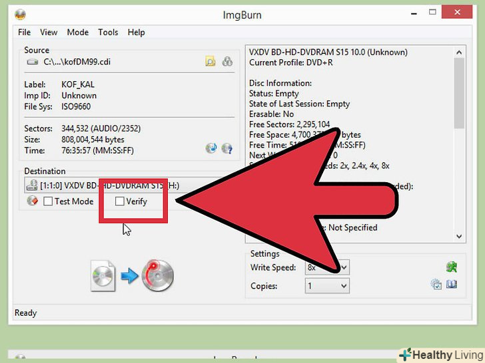
Task: Click the 808,004,544 bytes size value
Action: tap(93, 140)
